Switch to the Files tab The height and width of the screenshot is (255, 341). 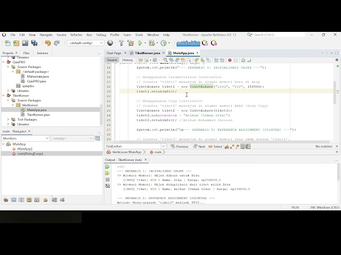click(x=26, y=53)
